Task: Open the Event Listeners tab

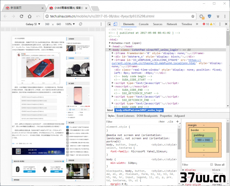Action: pos(126,116)
